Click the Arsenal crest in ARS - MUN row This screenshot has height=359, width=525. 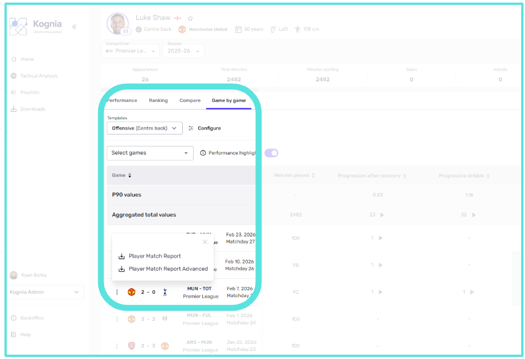132,346
